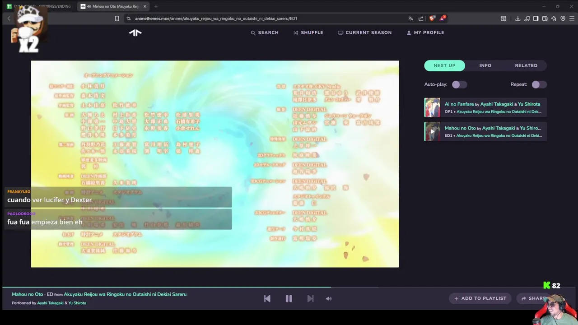Open a new browser tab
This screenshot has width=578, height=325.
(x=156, y=6)
